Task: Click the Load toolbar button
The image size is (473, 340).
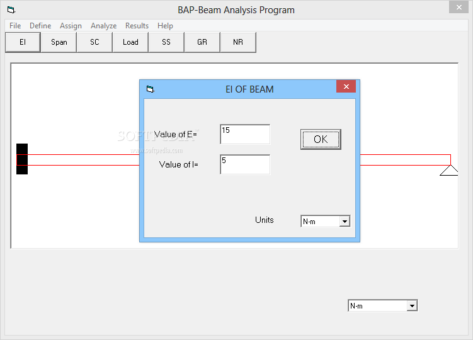Action: pyautogui.click(x=130, y=42)
